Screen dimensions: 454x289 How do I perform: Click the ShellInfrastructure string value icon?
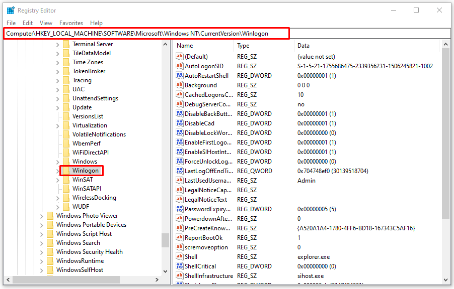point(180,275)
